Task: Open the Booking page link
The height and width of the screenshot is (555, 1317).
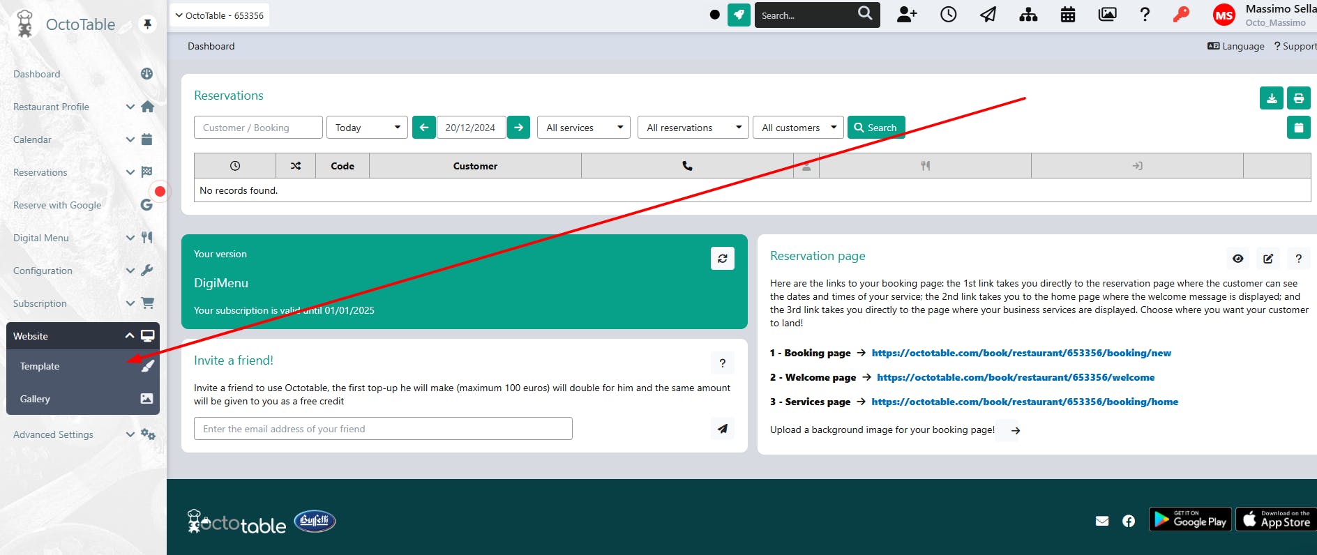Action: (x=1021, y=353)
